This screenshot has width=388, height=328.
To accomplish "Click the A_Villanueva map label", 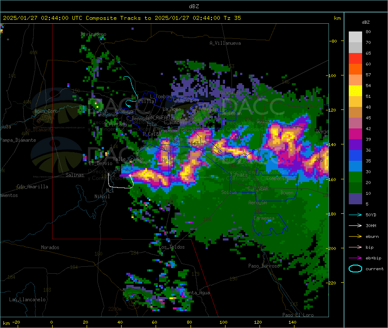I will (225, 43).
